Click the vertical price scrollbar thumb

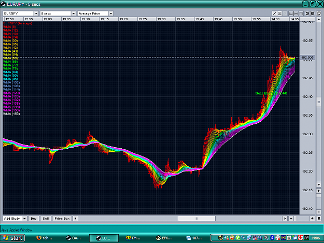tap(319, 103)
